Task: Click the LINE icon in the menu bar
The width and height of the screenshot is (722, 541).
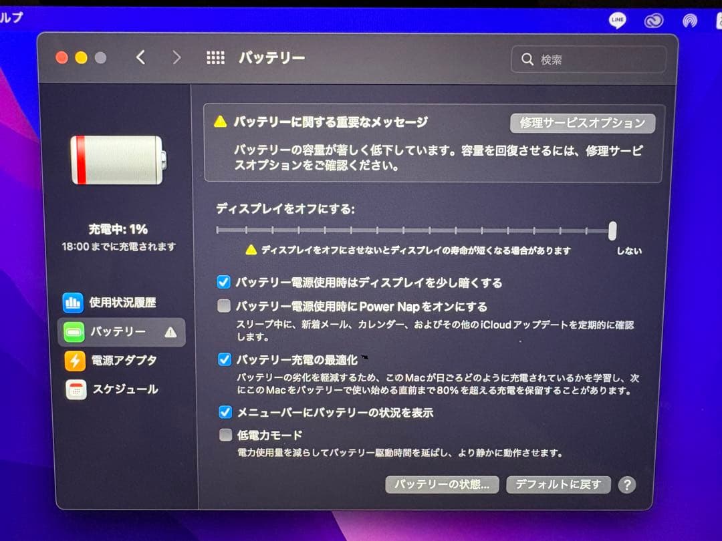Action: (x=616, y=20)
